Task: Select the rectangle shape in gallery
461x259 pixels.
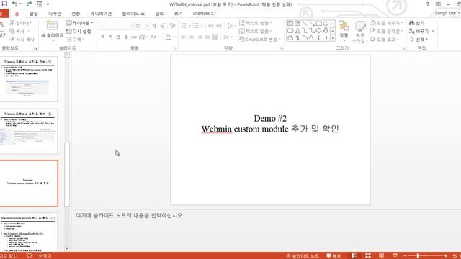Action: point(318,24)
